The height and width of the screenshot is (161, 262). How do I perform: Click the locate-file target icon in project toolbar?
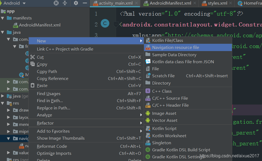point(56,3)
